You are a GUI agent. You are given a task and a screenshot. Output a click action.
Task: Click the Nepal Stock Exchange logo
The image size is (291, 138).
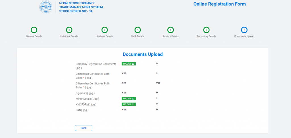46,7
